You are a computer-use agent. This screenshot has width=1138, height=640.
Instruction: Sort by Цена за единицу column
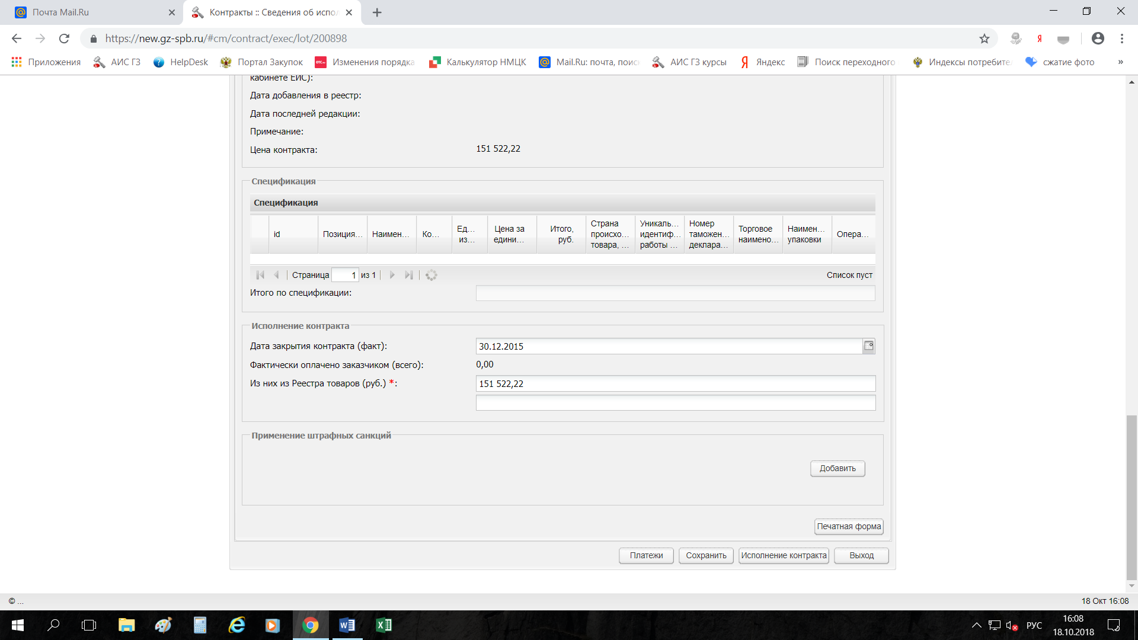coord(512,234)
